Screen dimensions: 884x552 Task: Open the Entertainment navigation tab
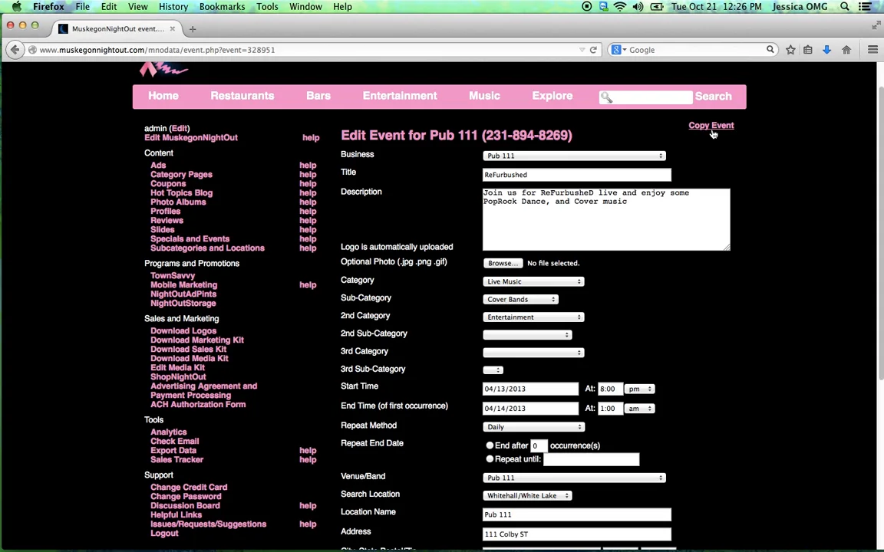(x=400, y=96)
